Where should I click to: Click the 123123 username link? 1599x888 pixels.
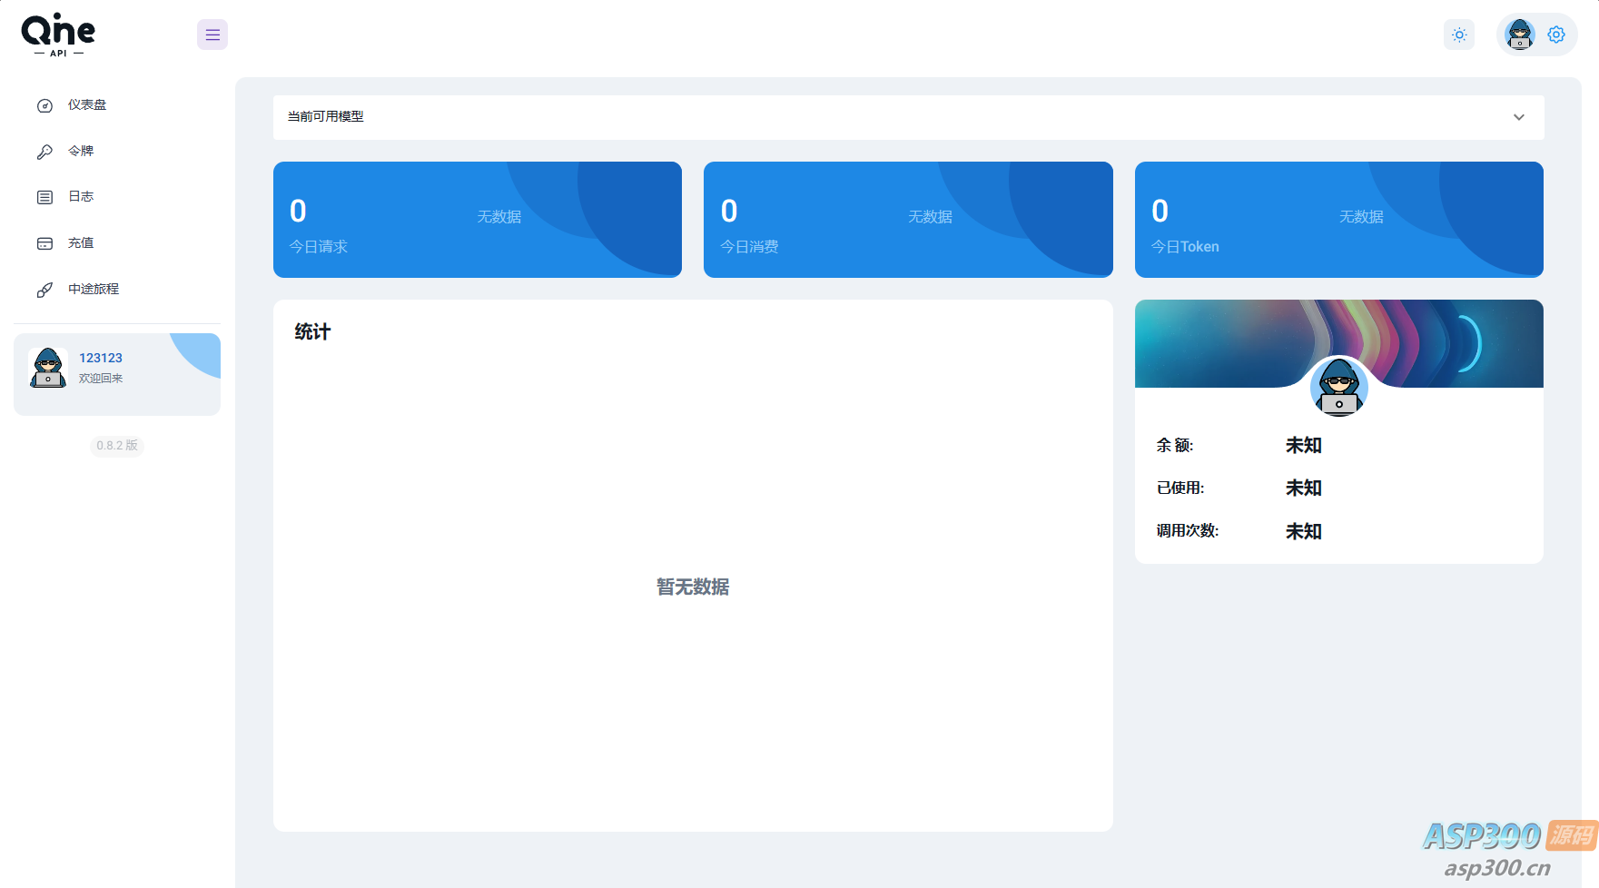[100, 357]
